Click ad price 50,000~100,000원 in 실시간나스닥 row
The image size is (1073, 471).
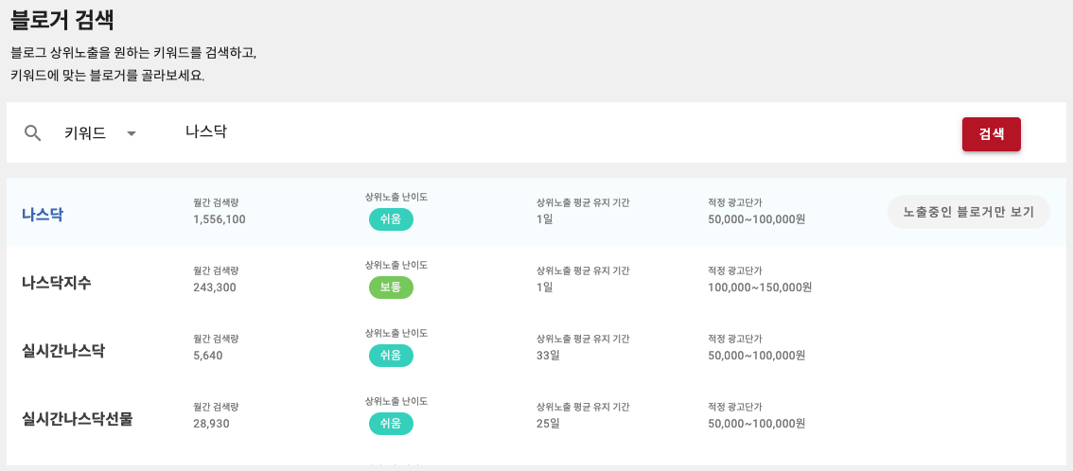pos(756,356)
